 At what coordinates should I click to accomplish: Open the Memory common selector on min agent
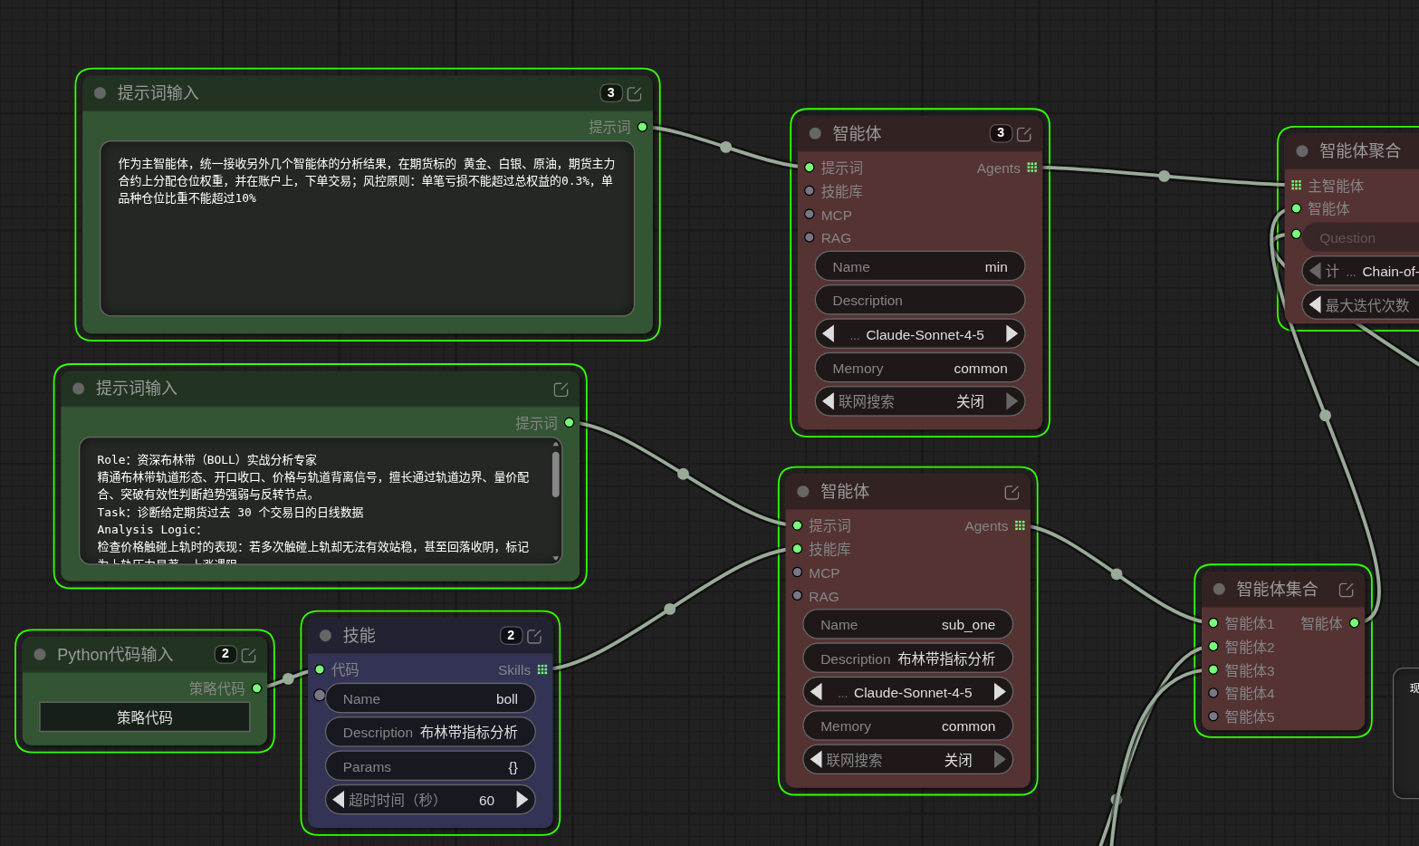click(919, 369)
